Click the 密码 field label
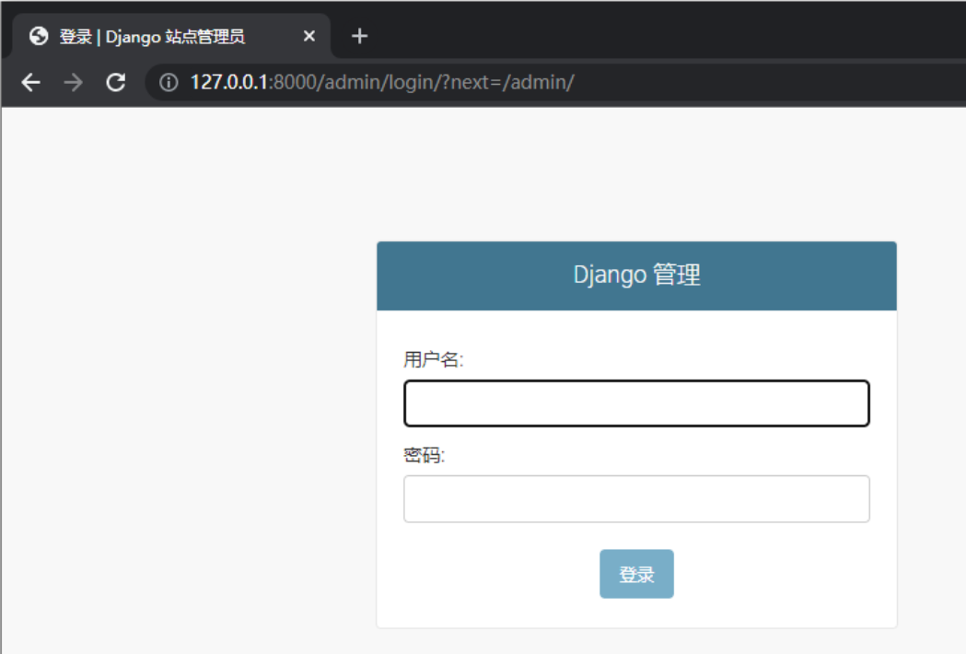966x654 pixels. point(424,456)
